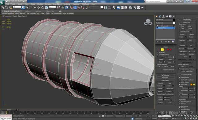This screenshot has height=120, width=198.
Task: Click the Repeat Last button
Action: [187, 22]
